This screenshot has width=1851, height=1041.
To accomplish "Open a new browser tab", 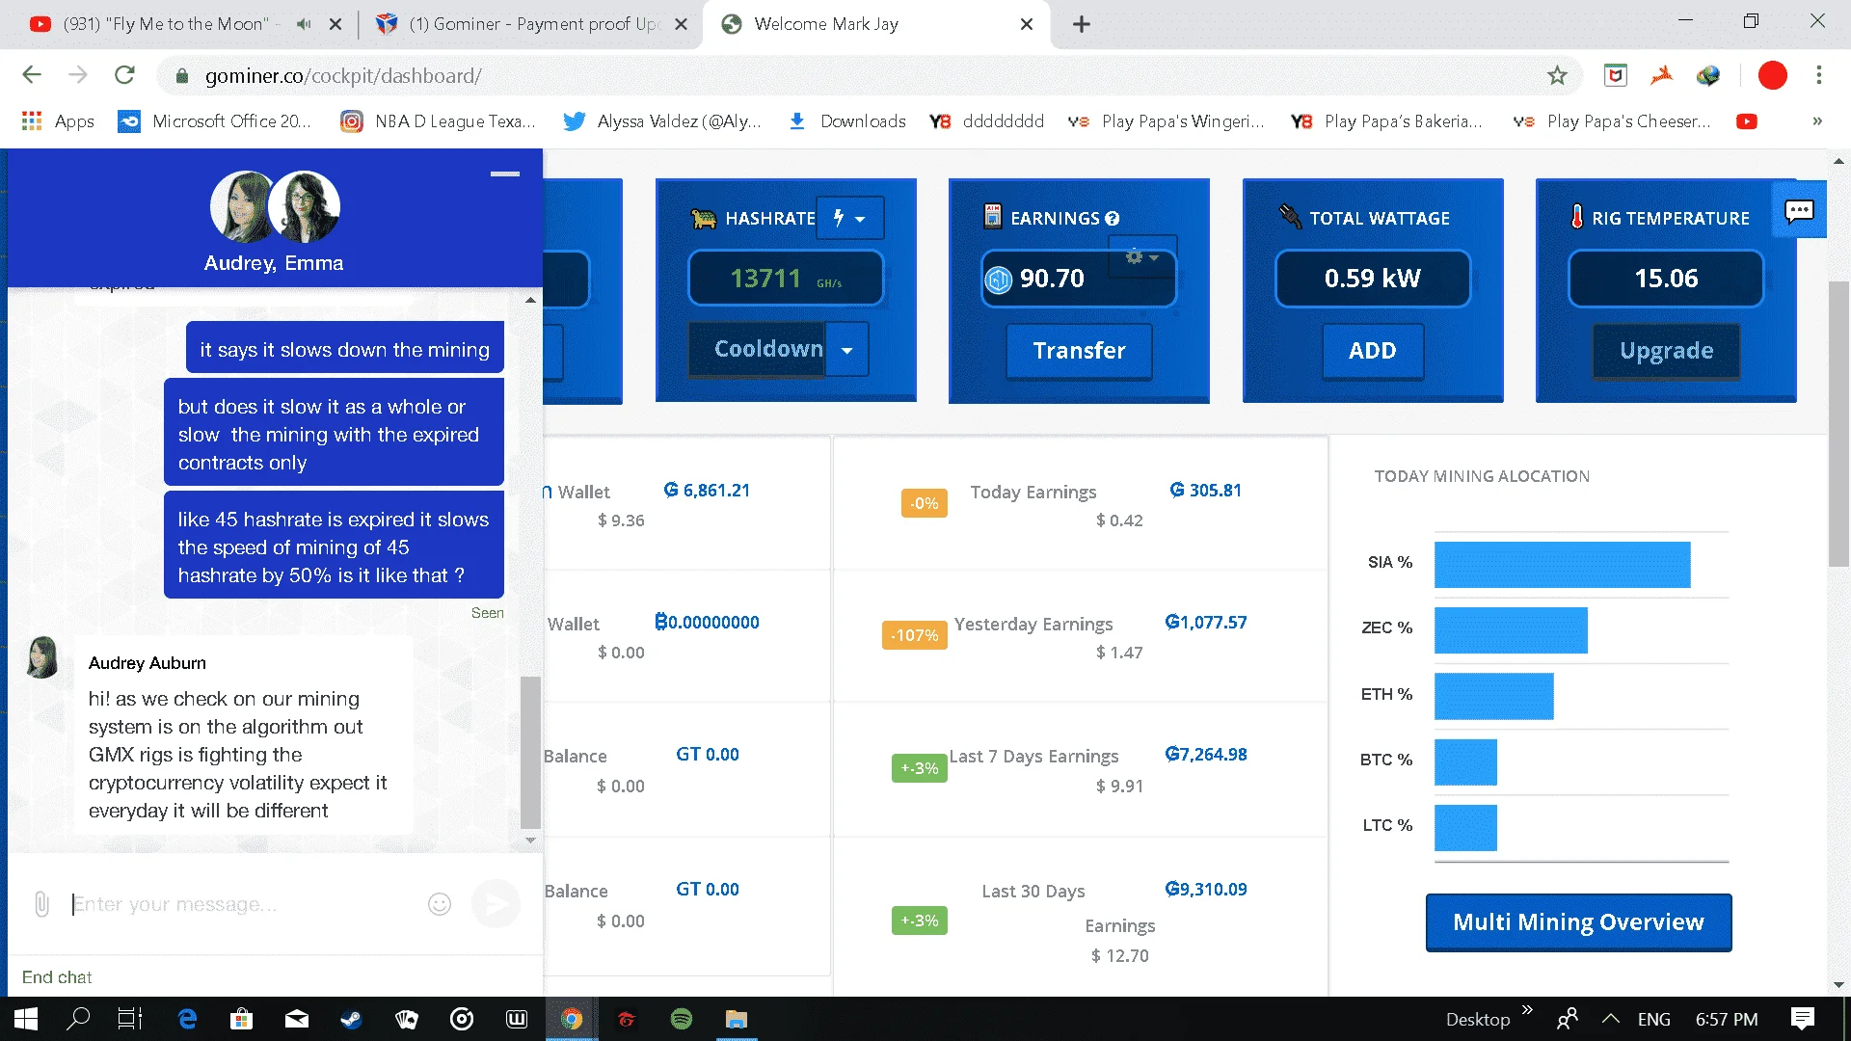I will (1082, 24).
